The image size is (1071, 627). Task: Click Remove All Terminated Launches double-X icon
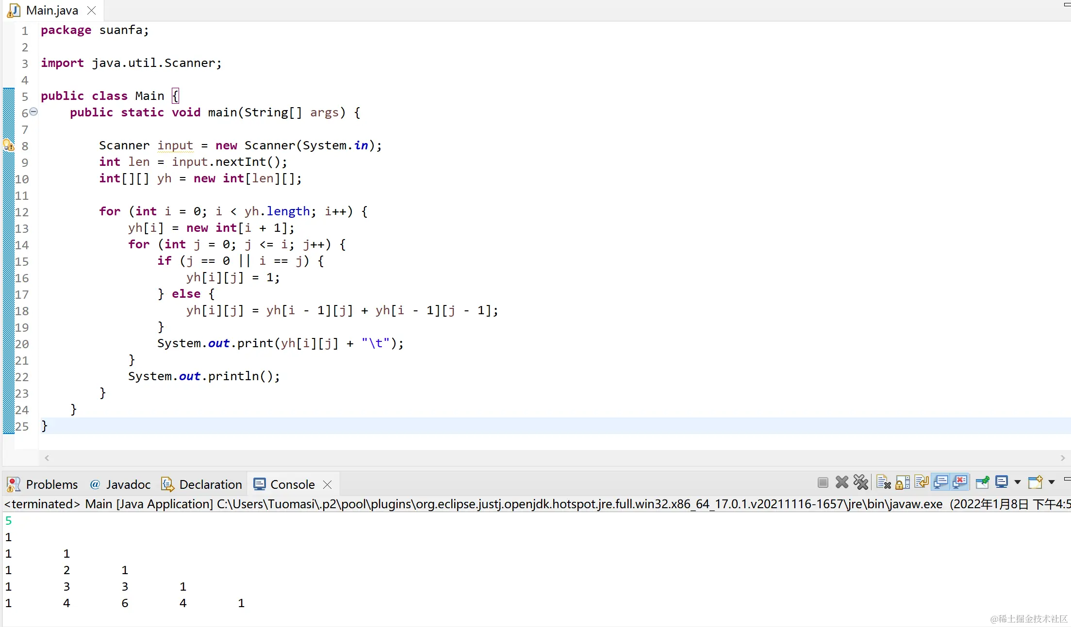(x=861, y=482)
